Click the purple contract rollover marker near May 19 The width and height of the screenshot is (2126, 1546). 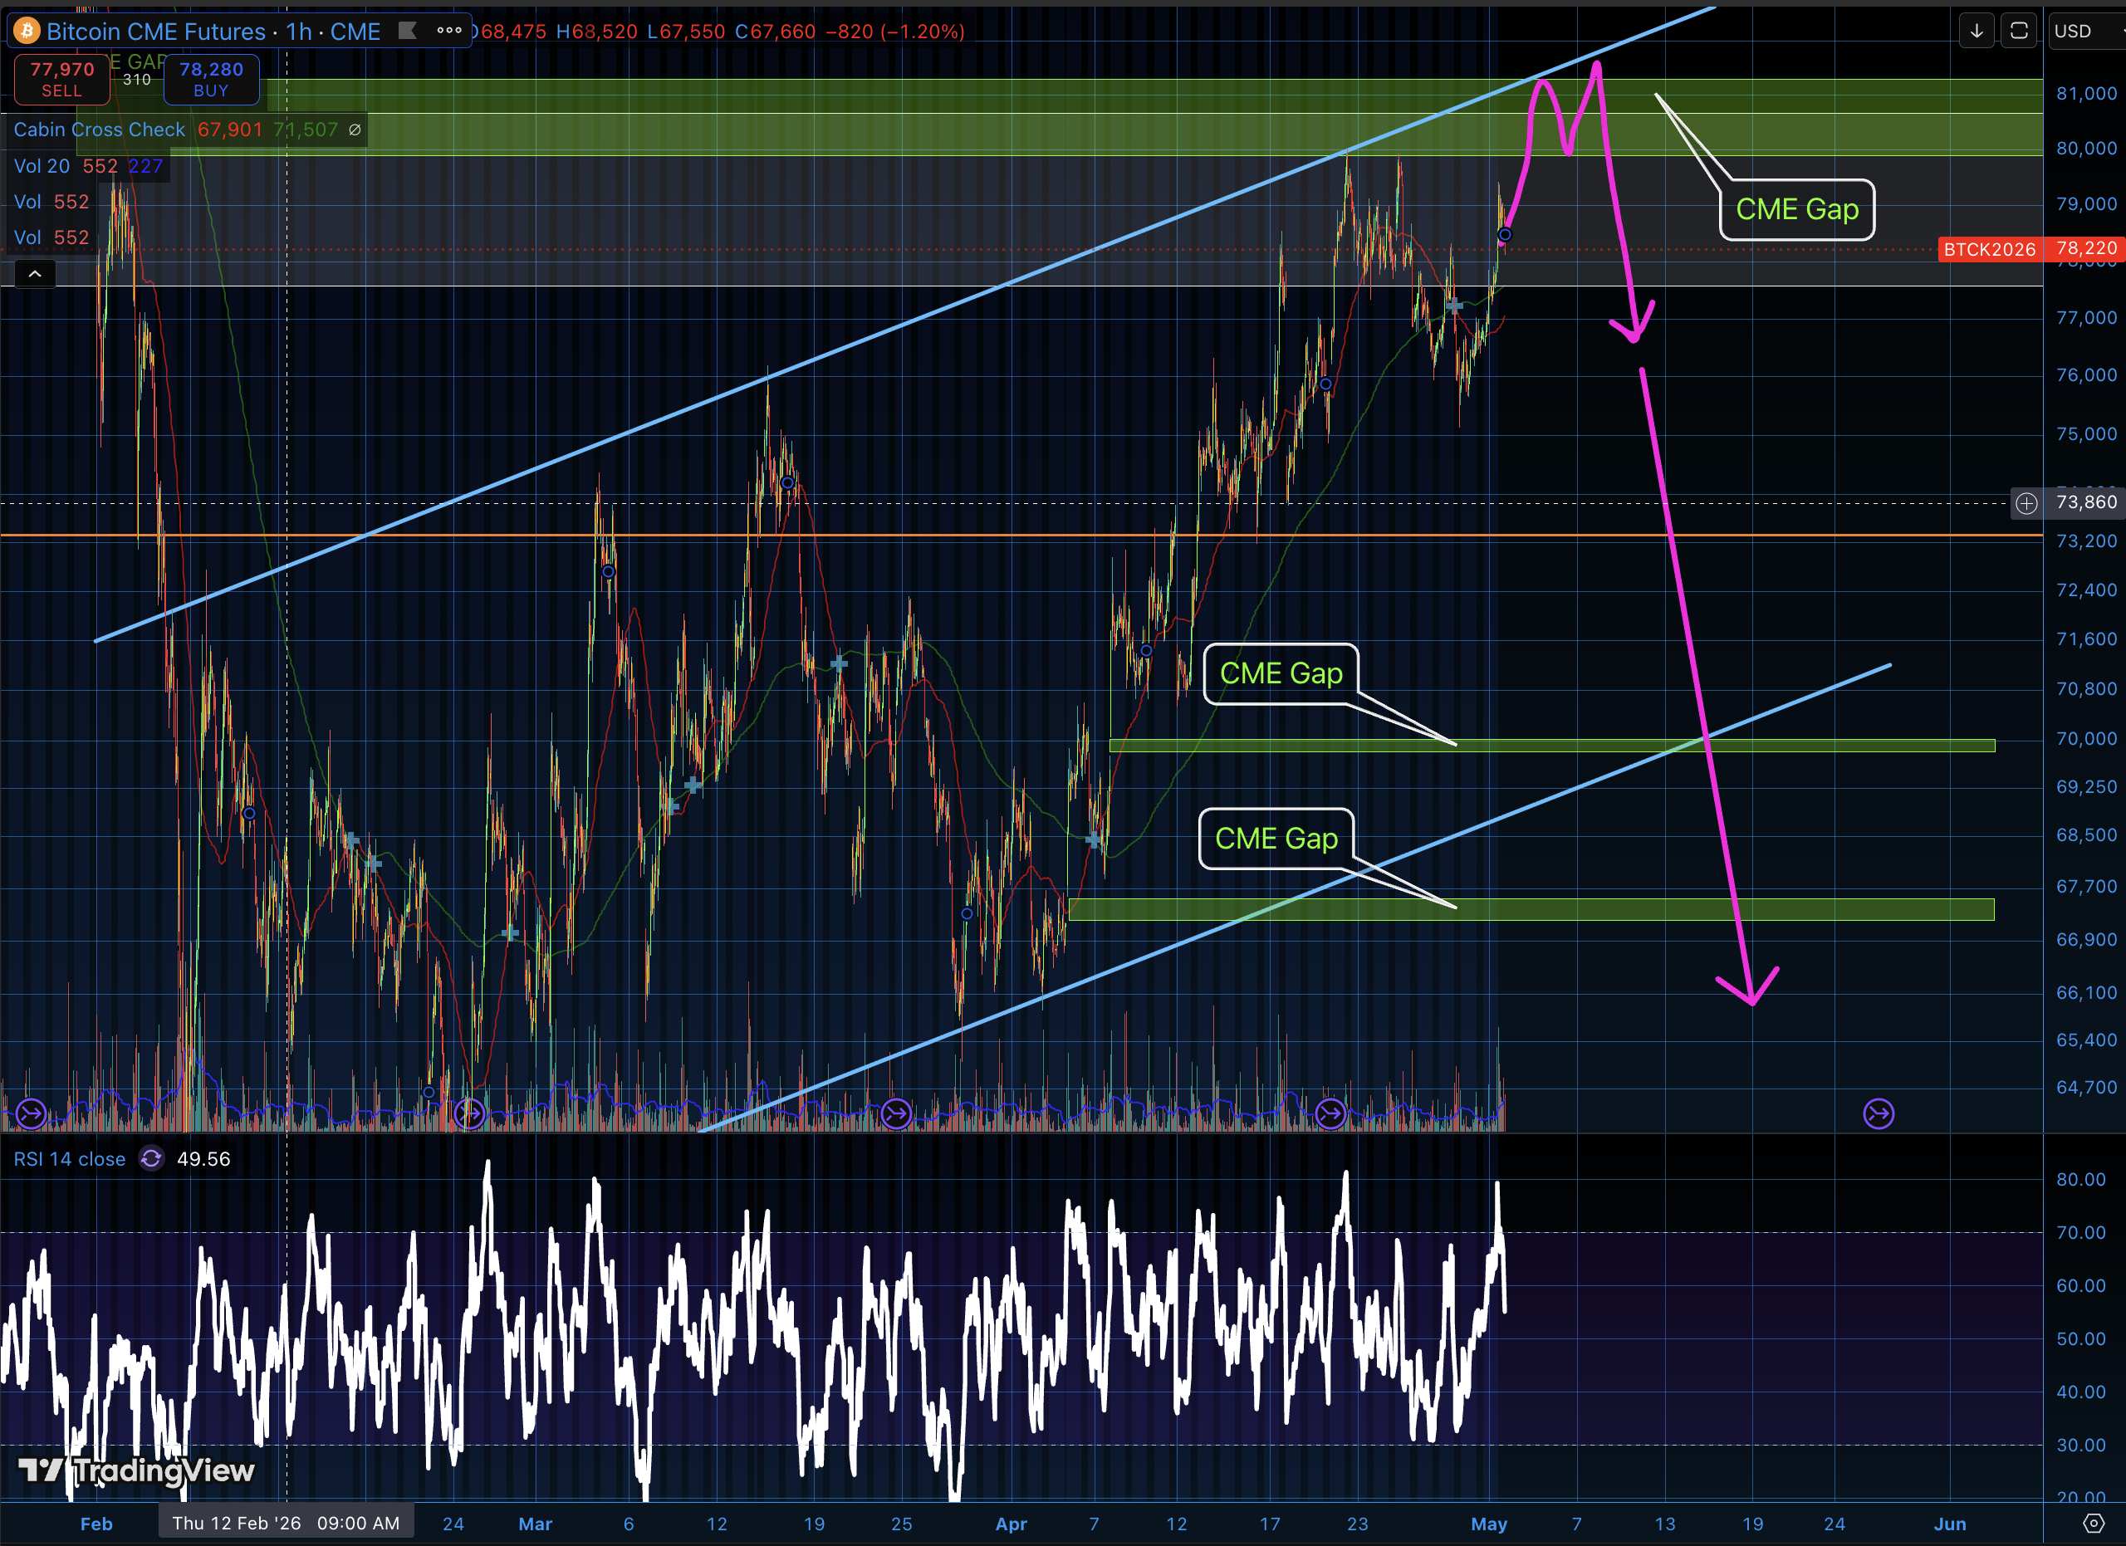pos(1879,1113)
